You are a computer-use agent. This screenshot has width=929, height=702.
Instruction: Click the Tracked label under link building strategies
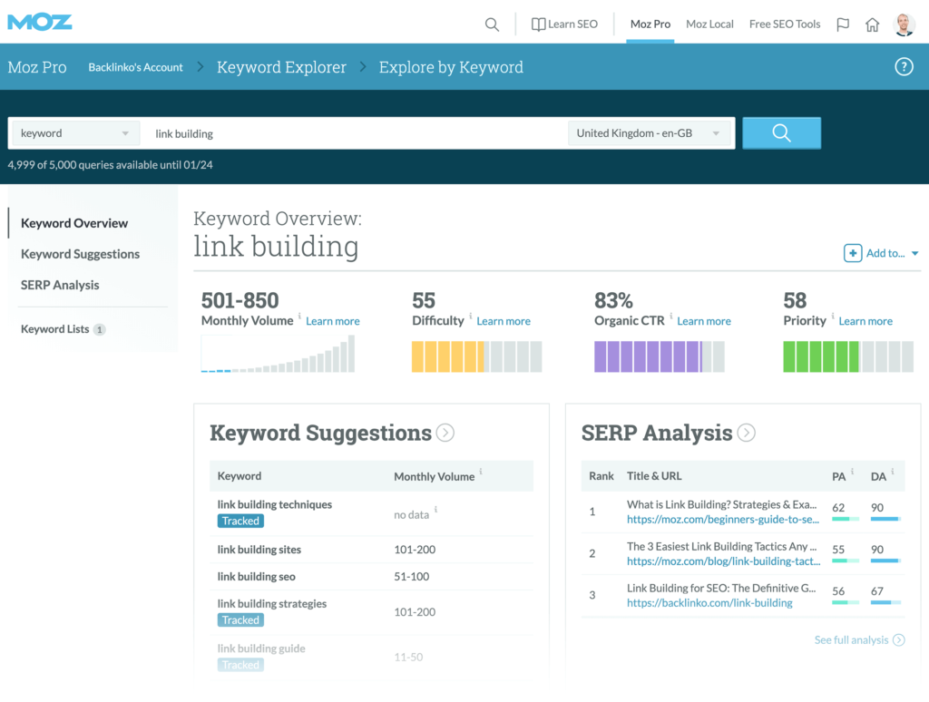tap(240, 619)
